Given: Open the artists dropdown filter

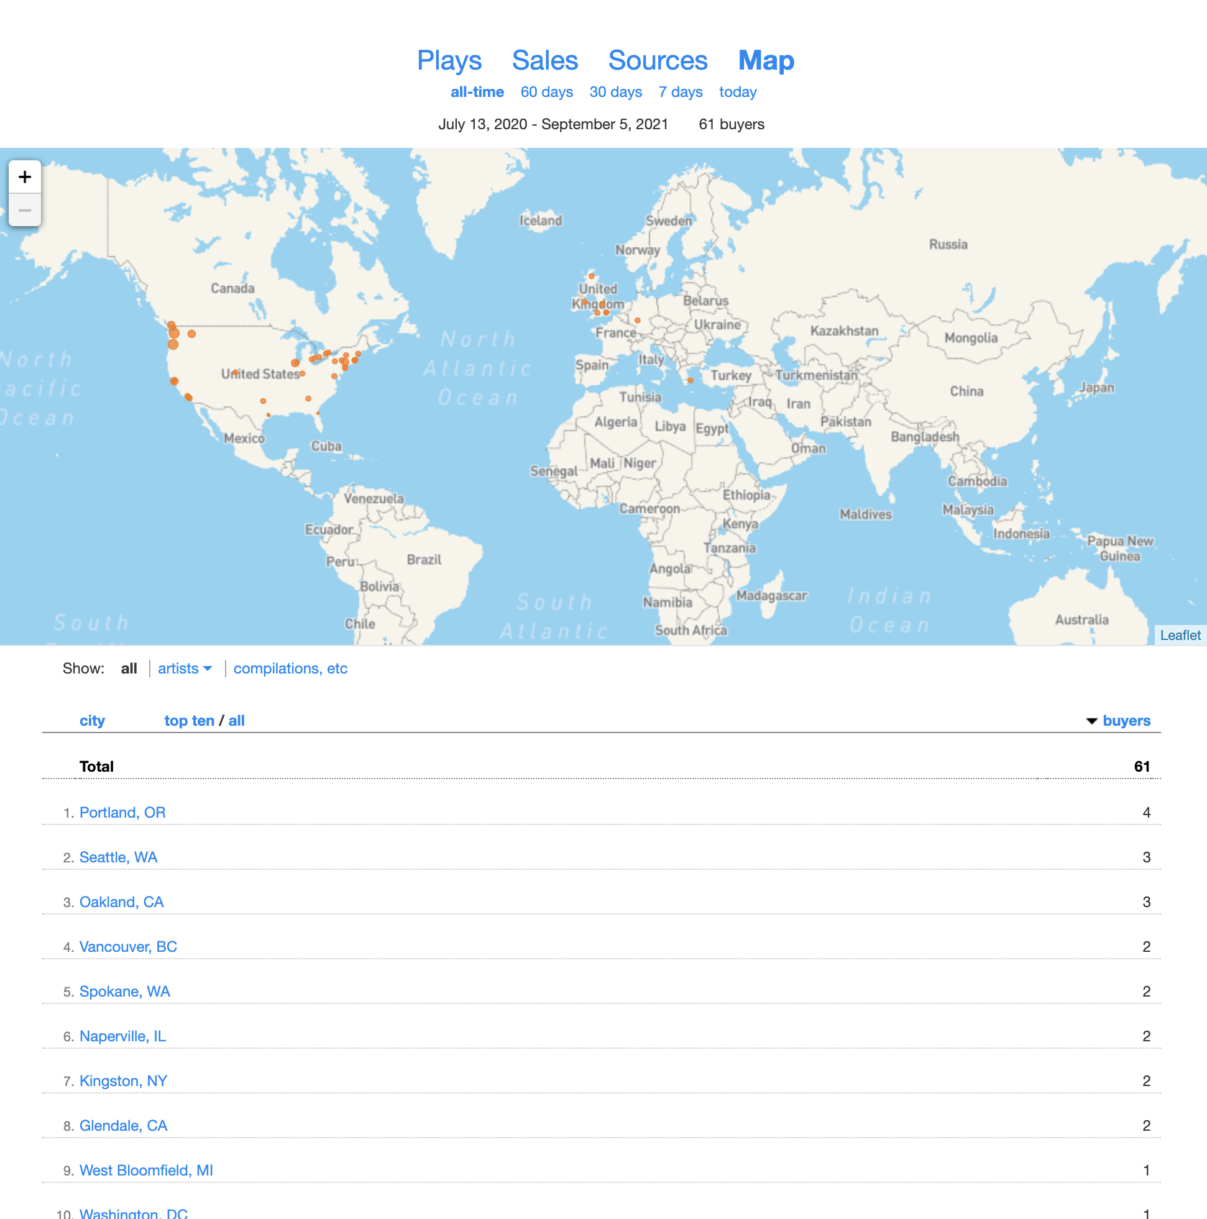Looking at the screenshot, I should (185, 668).
